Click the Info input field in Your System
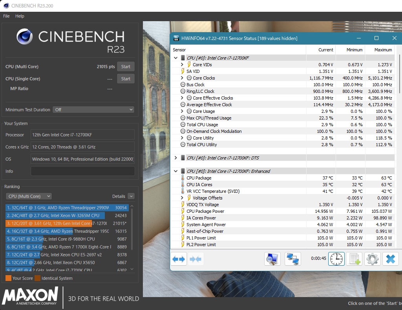402x310 pixels. pos(82,171)
